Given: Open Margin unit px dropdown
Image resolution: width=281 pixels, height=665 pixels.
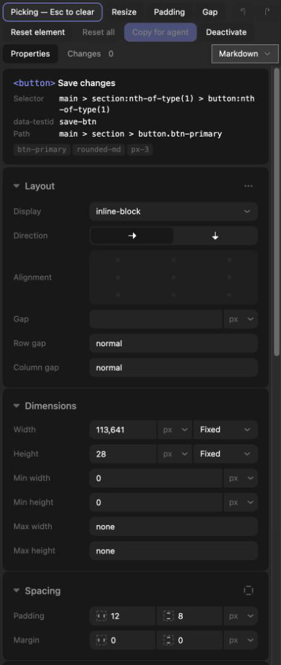Looking at the screenshot, I should pos(241,640).
